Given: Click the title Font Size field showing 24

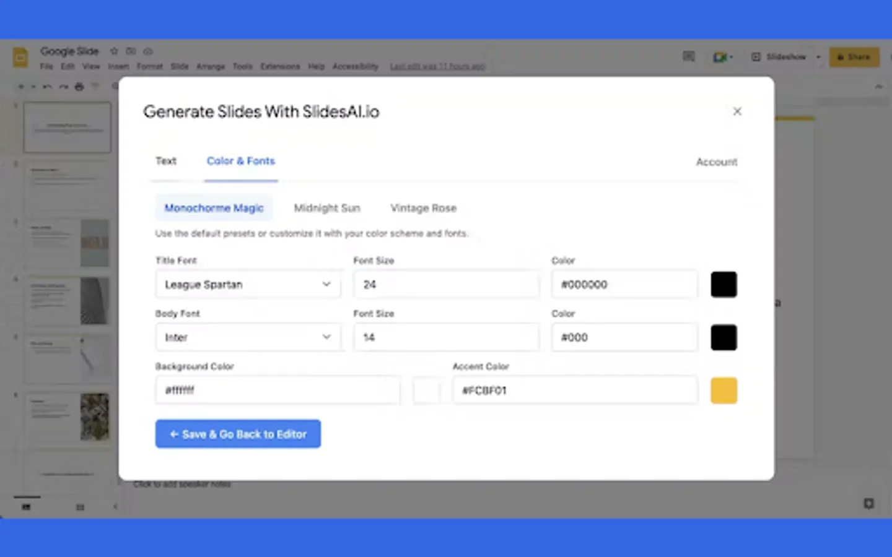Looking at the screenshot, I should (x=446, y=285).
